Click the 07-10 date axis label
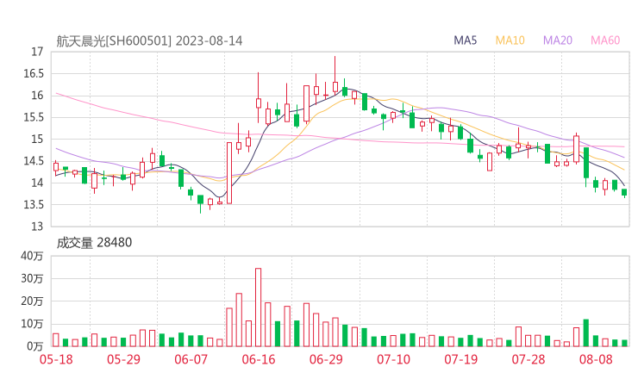Screen dimensions: 638x379 coord(393,359)
